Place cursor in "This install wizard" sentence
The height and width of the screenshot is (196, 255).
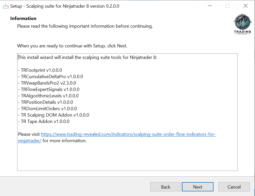(87, 57)
